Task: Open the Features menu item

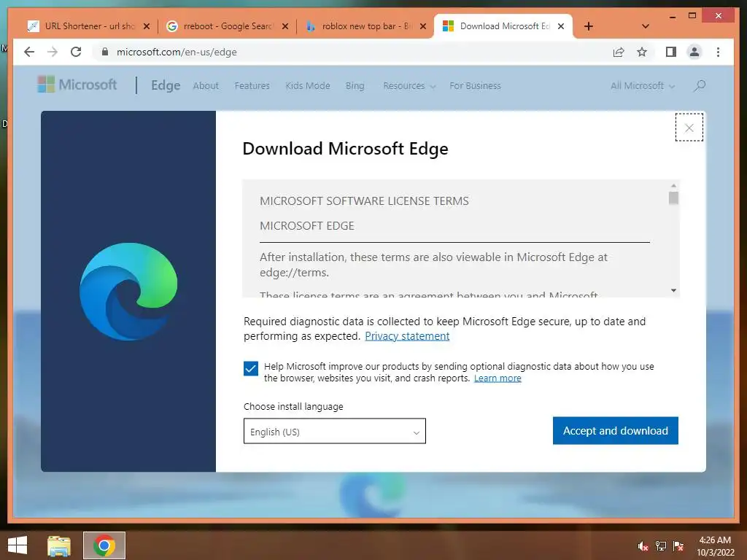Action: tap(252, 86)
